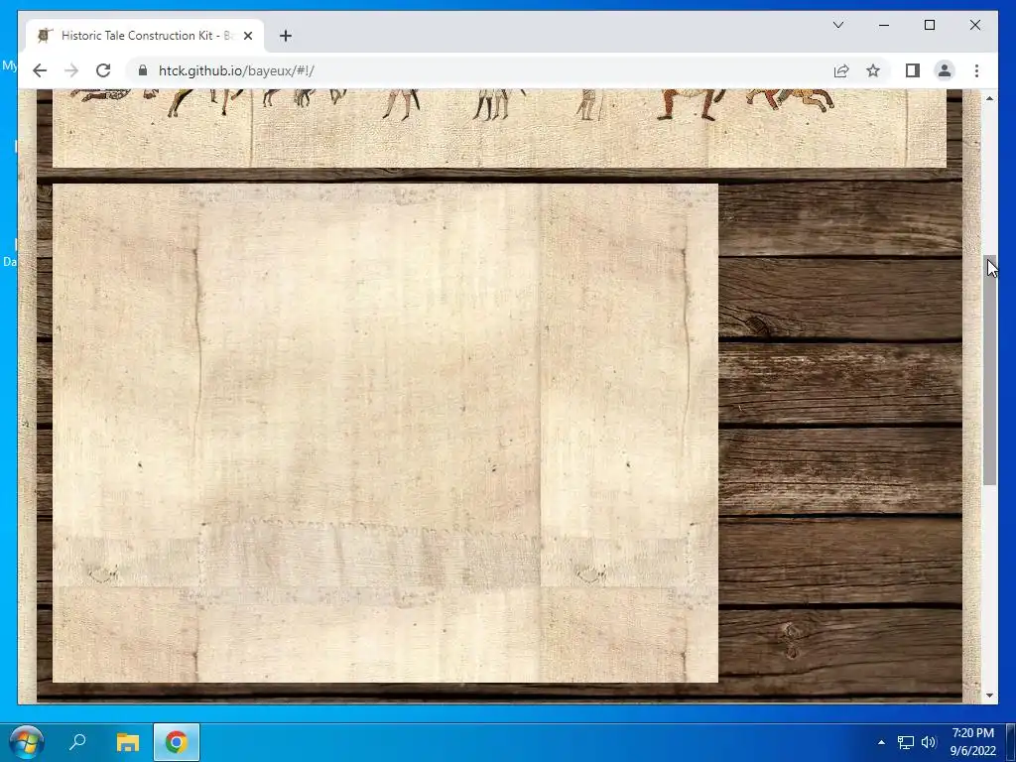Screen dimensions: 1016x762
Task: Show hidden system tray icons
Action: 881,742
